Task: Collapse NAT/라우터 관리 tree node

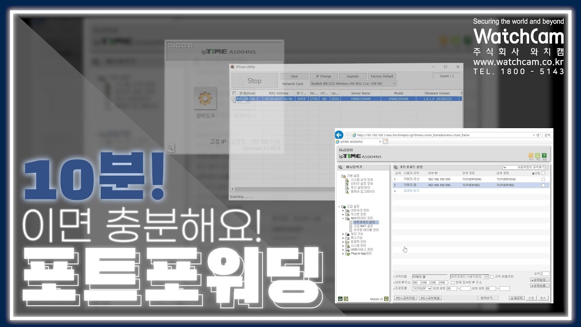Action: click(343, 218)
